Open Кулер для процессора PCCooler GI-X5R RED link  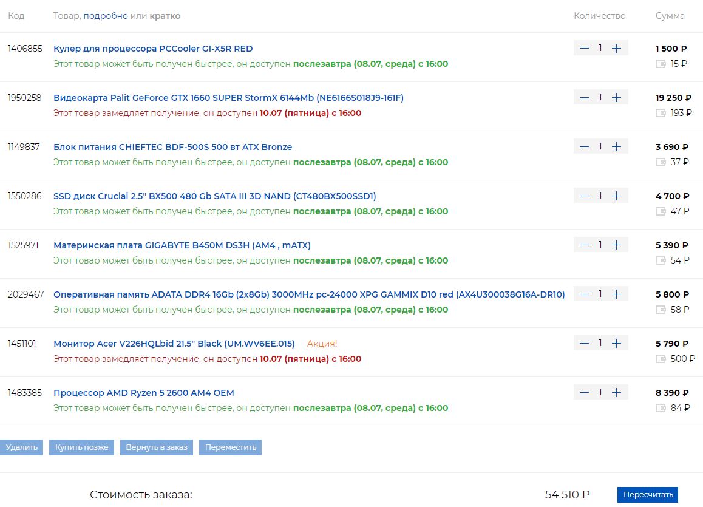coord(153,49)
